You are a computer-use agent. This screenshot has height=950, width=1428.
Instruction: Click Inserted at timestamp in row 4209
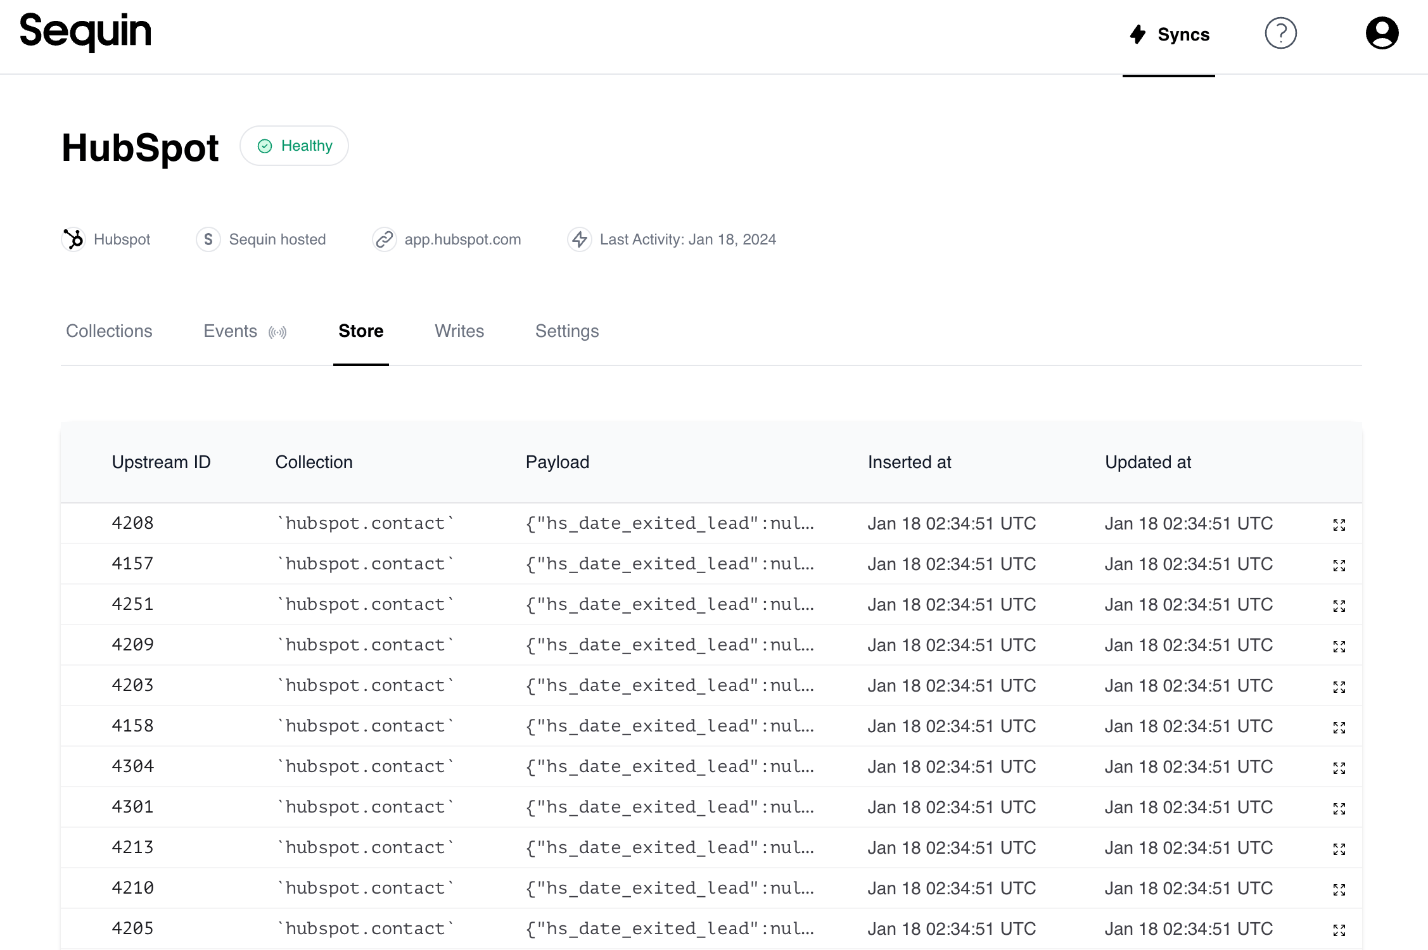[x=952, y=645]
